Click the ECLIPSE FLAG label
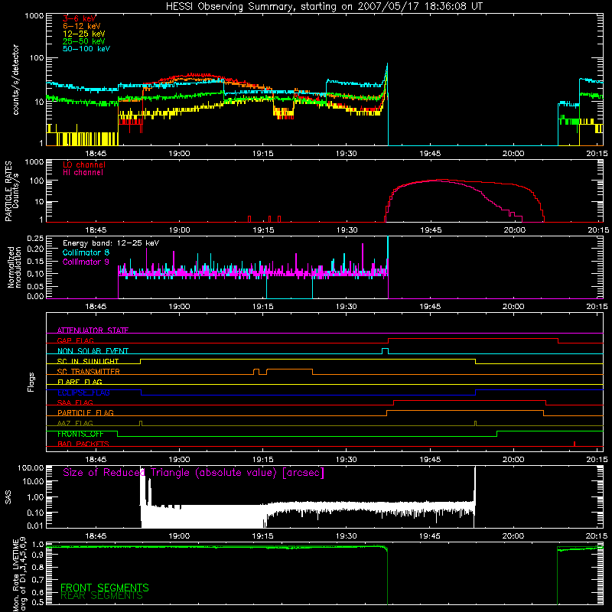The height and width of the screenshot is (612, 612). (x=83, y=392)
